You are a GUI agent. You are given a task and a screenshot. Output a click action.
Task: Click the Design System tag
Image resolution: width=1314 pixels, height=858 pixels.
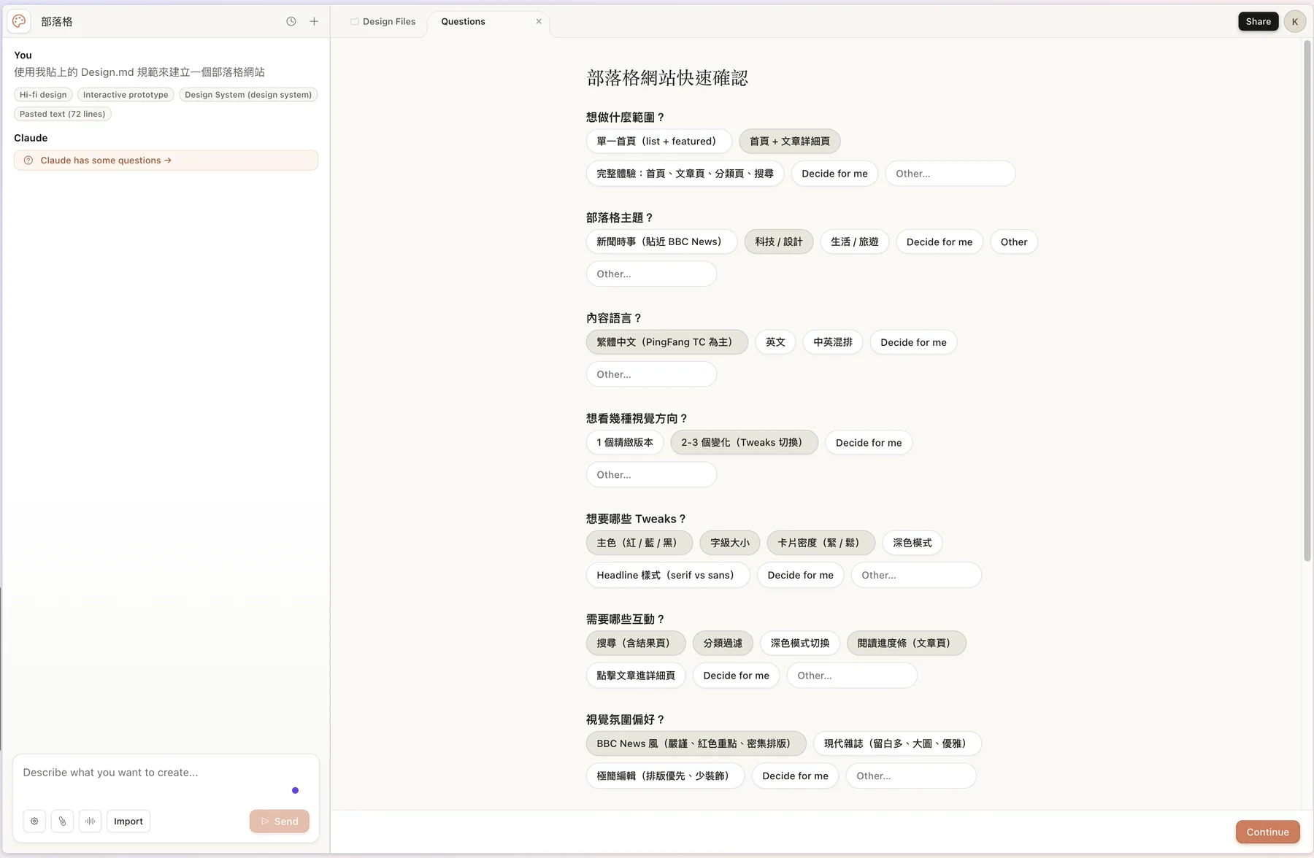point(248,95)
